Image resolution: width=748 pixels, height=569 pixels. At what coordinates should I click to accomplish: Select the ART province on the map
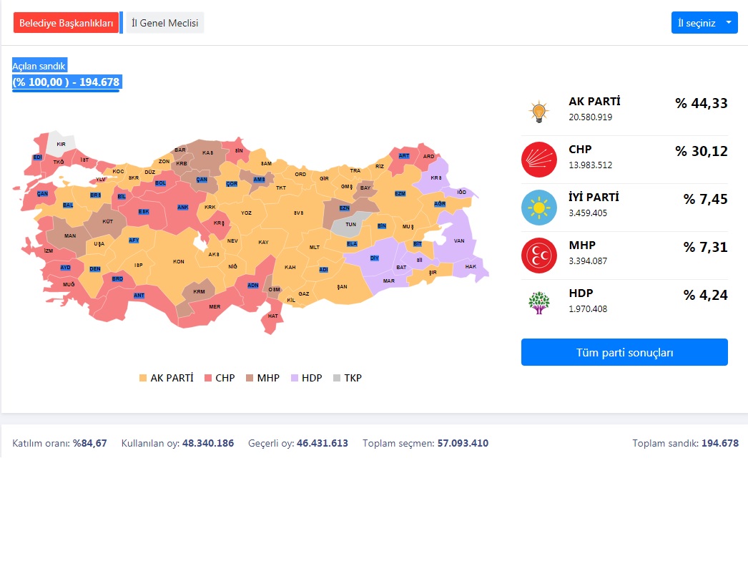[404, 155]
